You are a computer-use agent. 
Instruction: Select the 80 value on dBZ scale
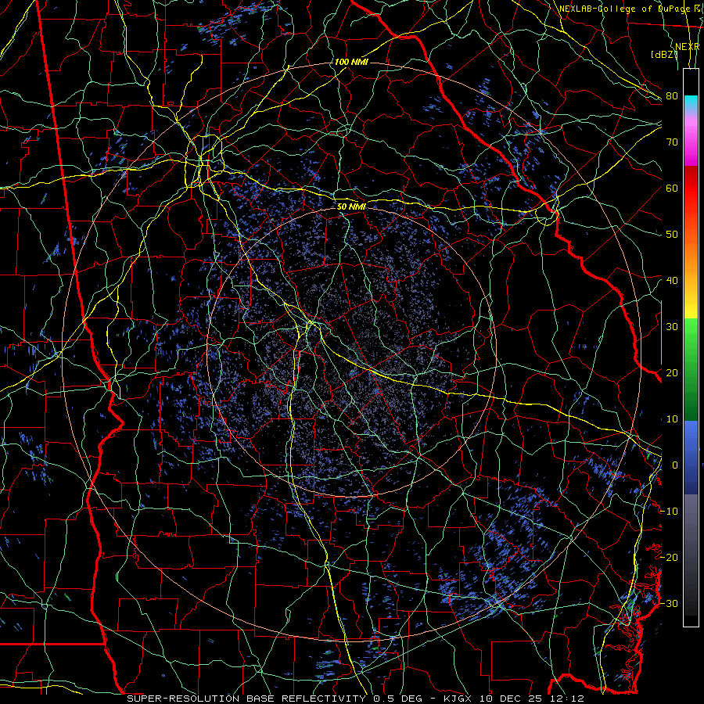coord(672,96)
